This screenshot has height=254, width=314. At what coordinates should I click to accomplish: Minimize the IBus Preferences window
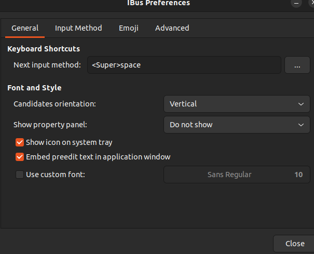(296, 3)
